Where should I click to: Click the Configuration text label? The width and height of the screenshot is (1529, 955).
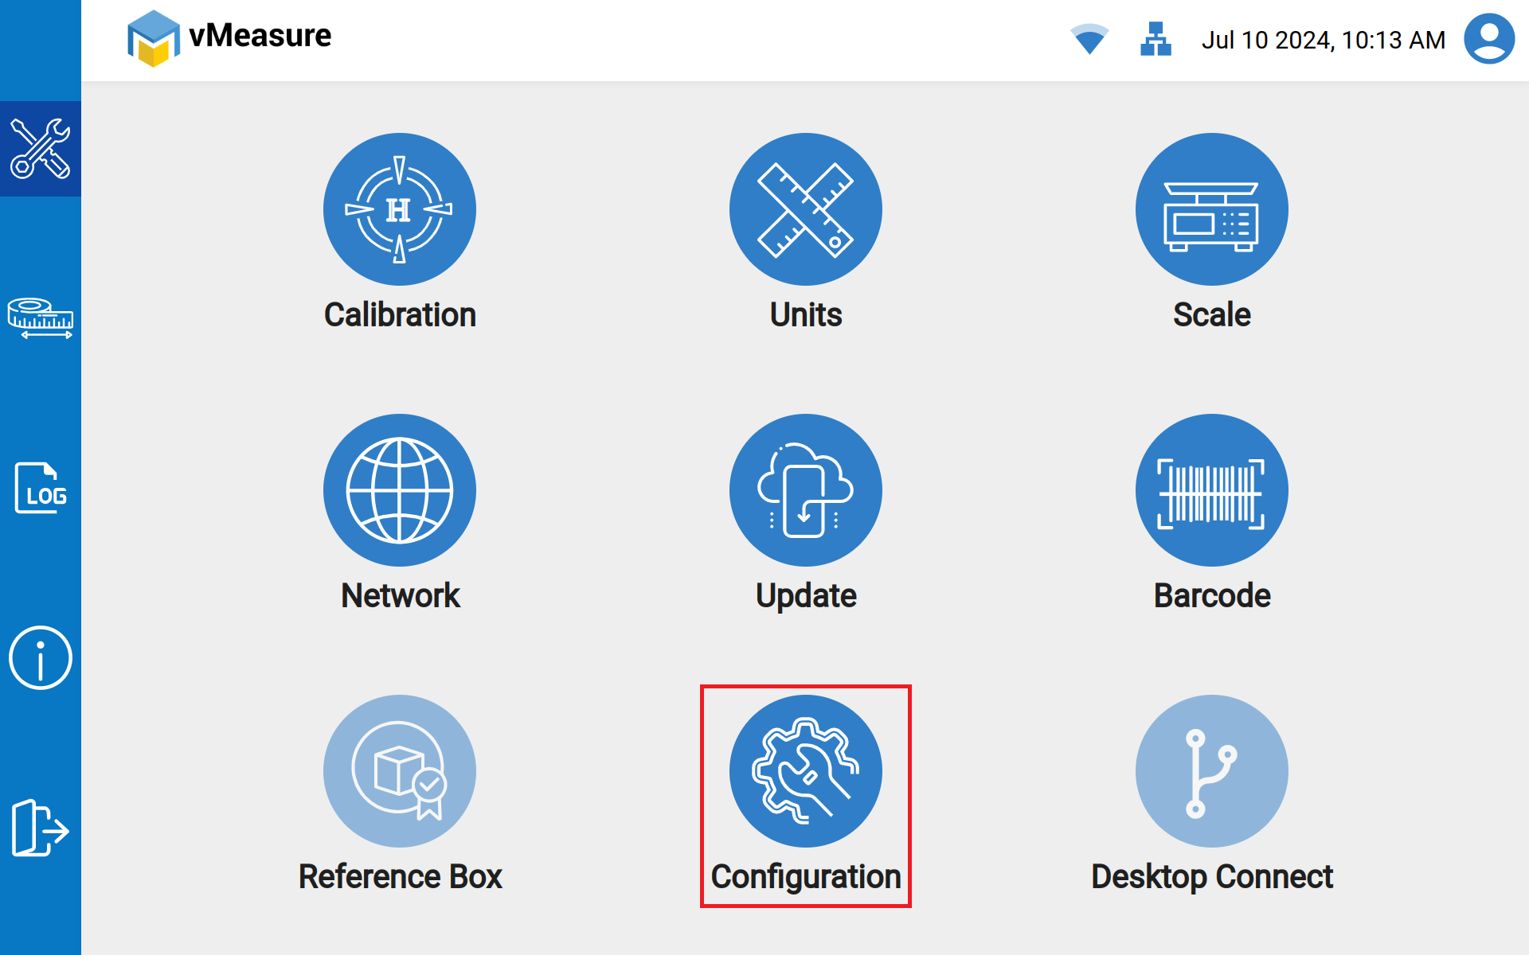[x=805, y=876]
